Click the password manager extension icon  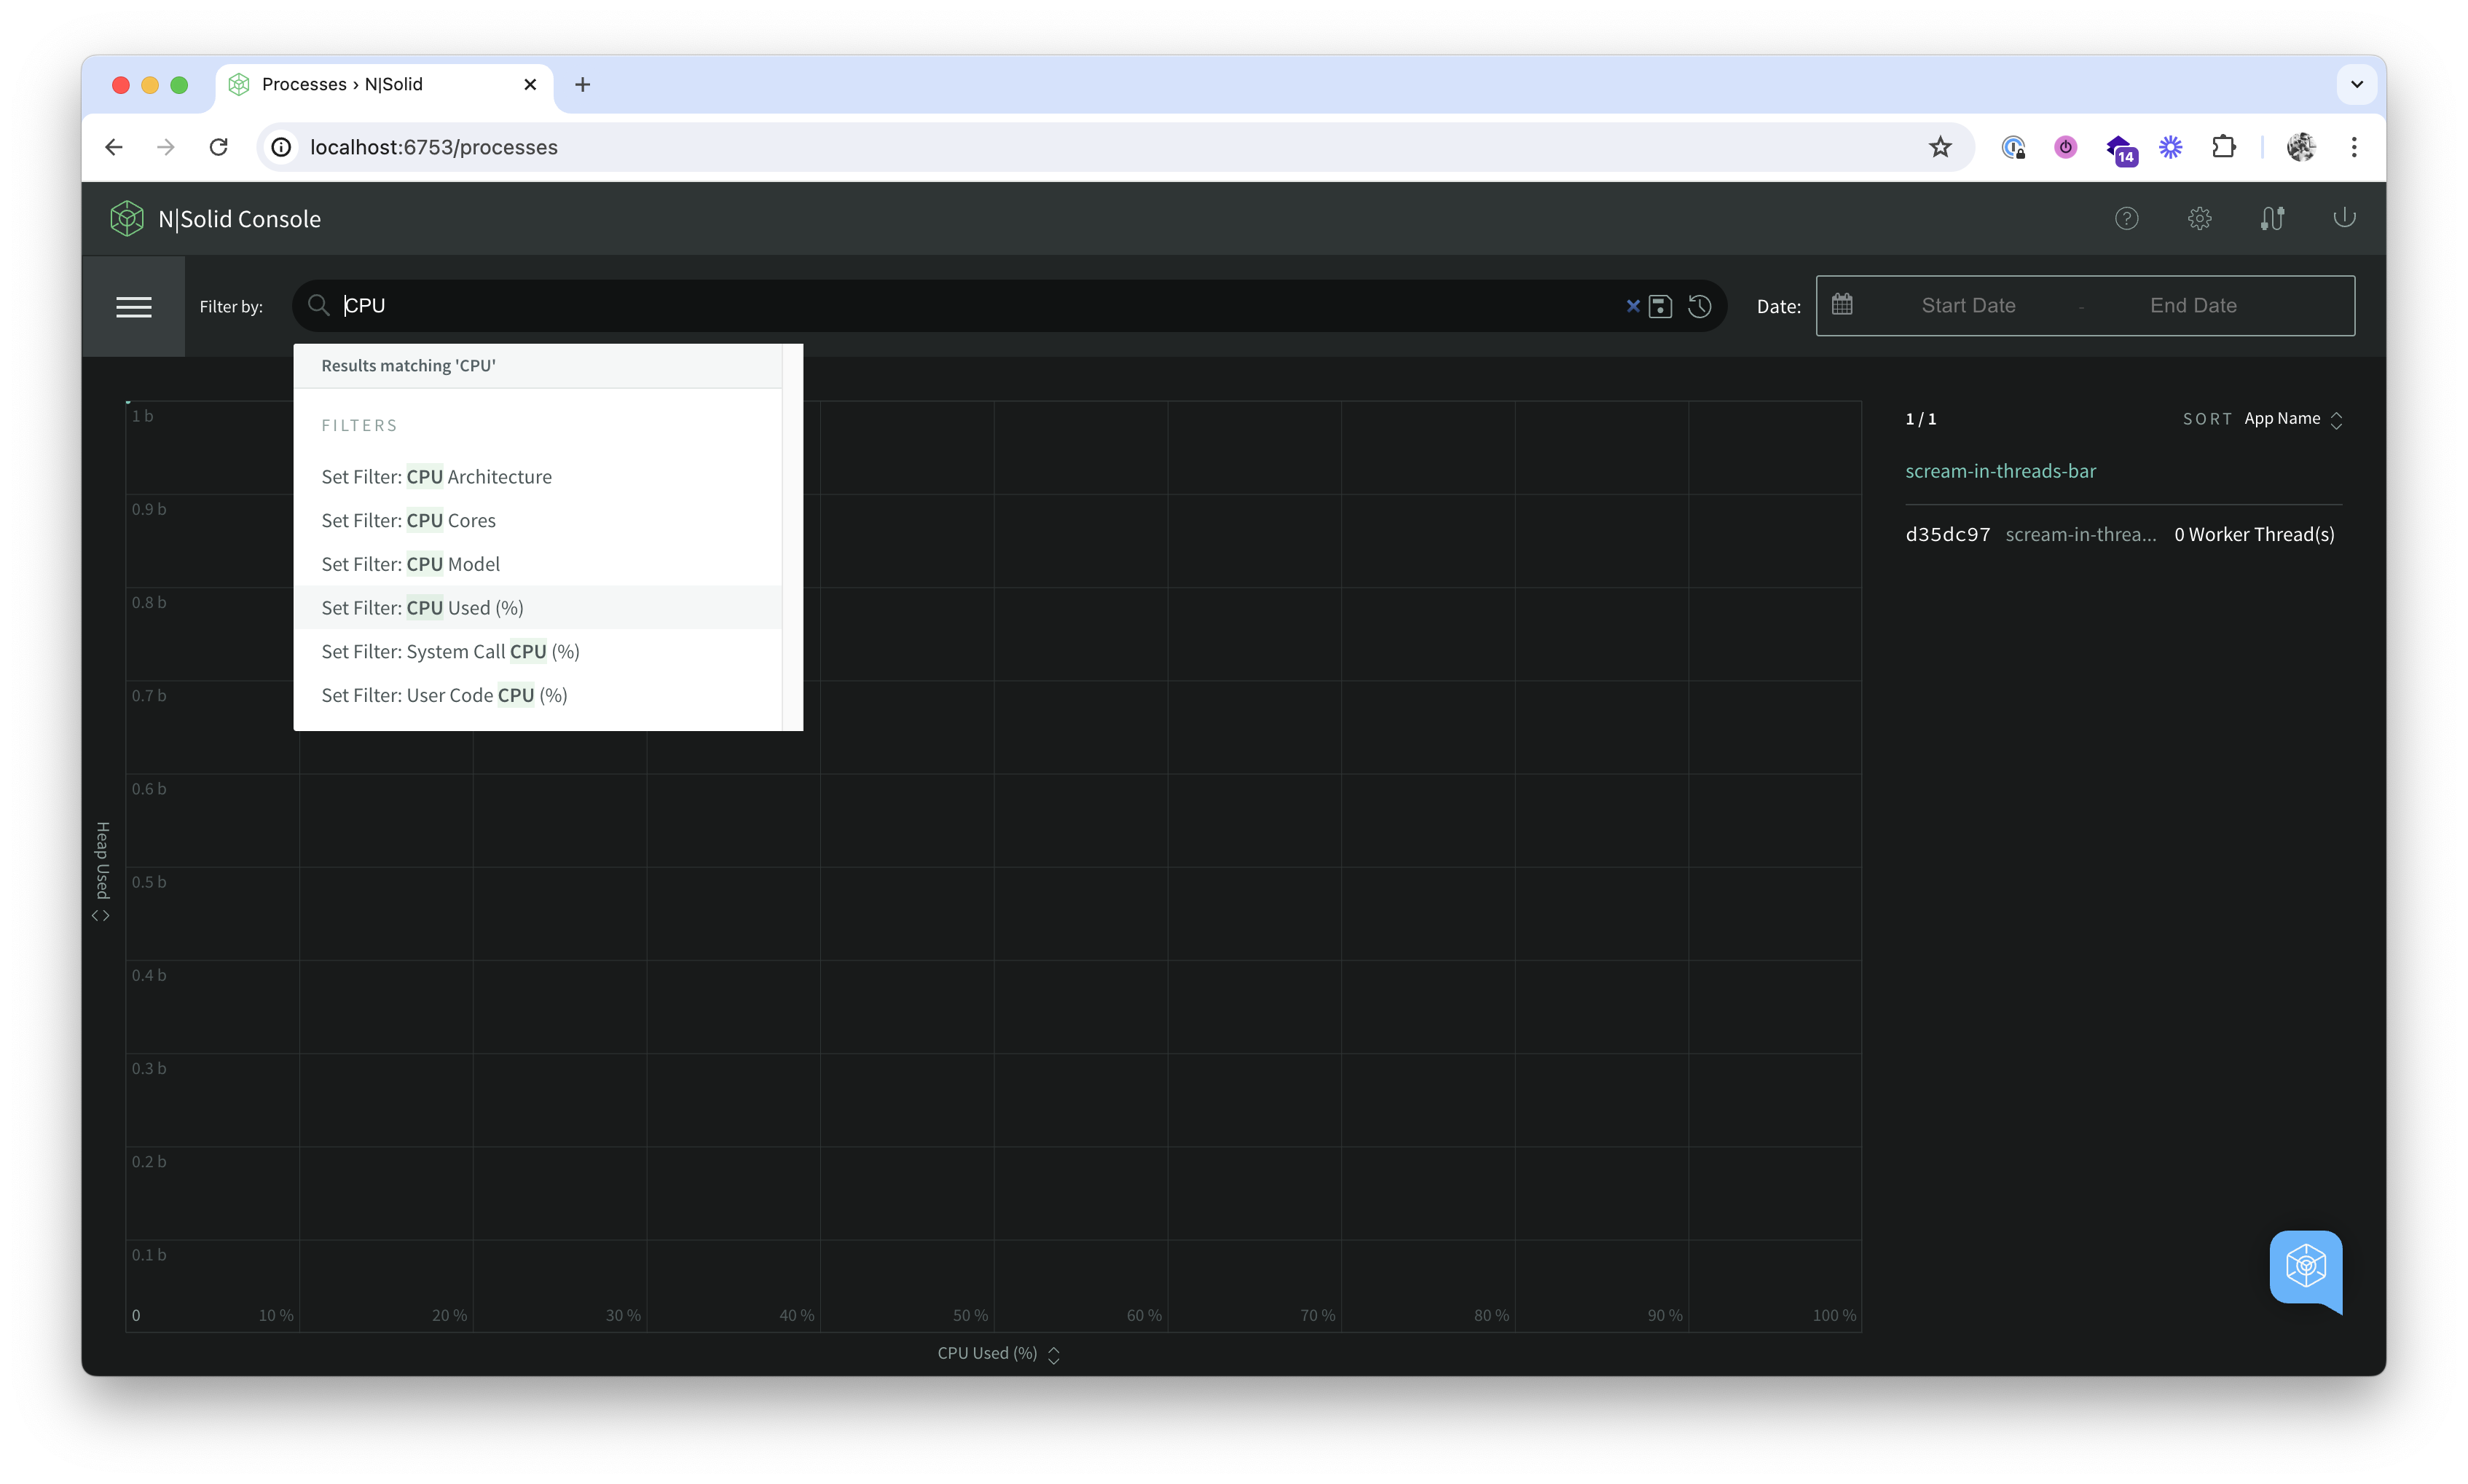click(2013, 147)
